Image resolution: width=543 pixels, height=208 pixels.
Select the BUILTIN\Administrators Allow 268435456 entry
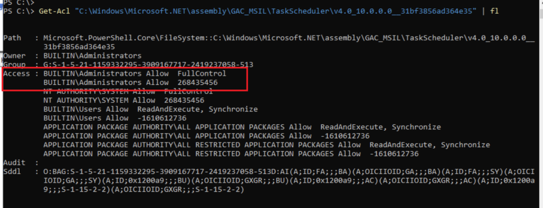[130, 83]
